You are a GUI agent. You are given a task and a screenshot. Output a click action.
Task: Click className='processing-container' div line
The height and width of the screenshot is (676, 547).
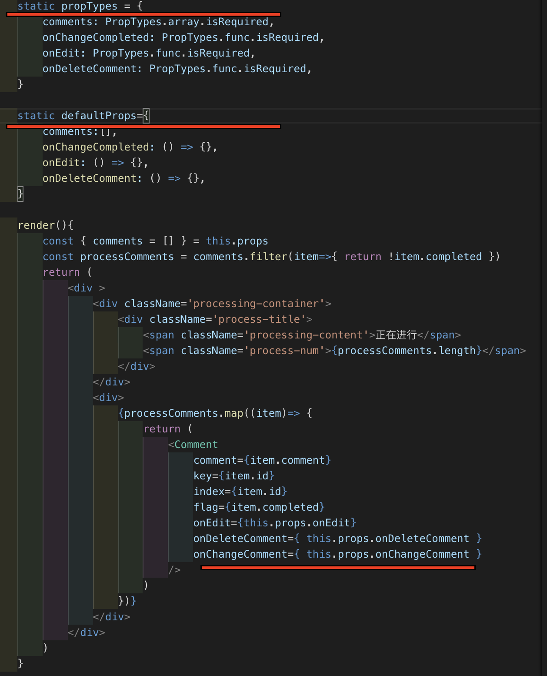pos(212,304)
